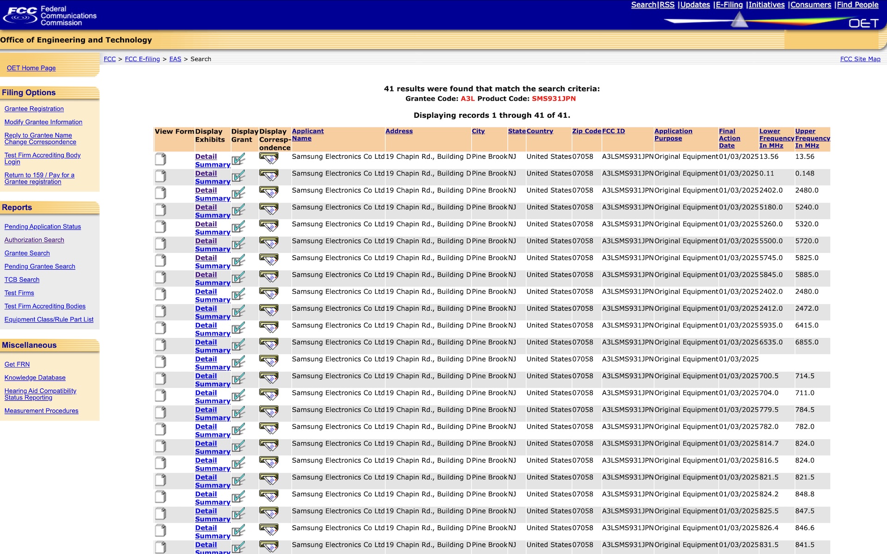Click correspondence envelope for 700.5 MHz row
This screenshot has width=887, height=554.
268,379
